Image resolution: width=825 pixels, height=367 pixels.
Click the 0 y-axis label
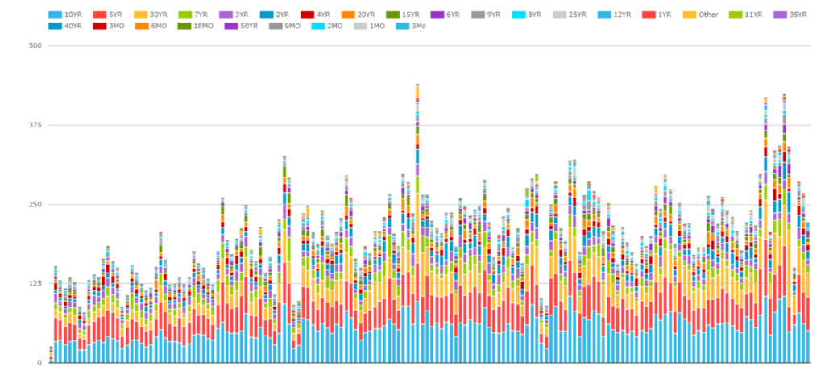39,363
